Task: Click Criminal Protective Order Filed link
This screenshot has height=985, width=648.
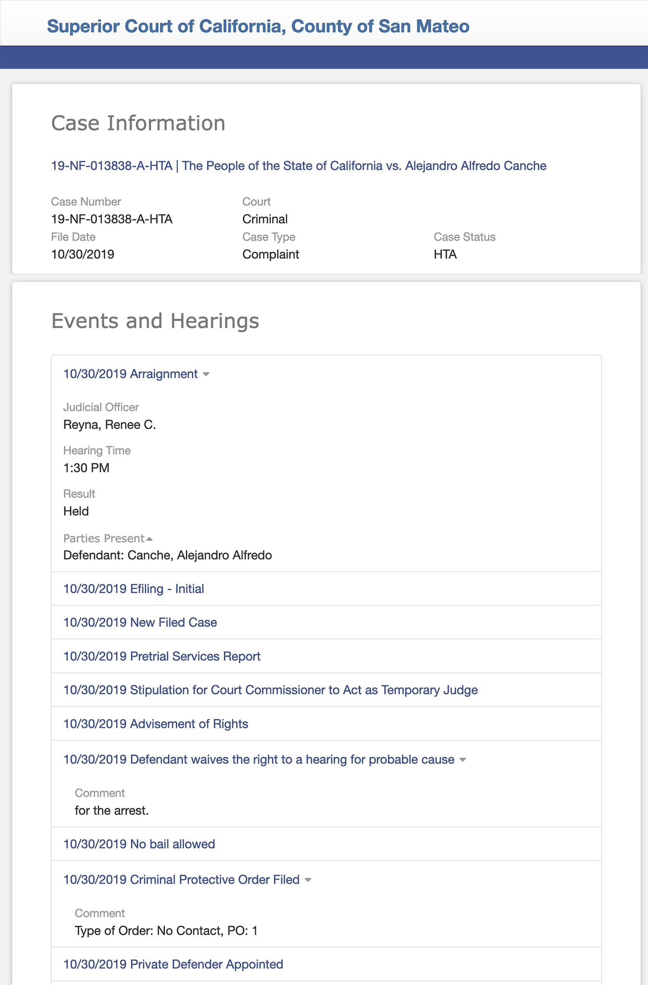Action: pos(181,880)
